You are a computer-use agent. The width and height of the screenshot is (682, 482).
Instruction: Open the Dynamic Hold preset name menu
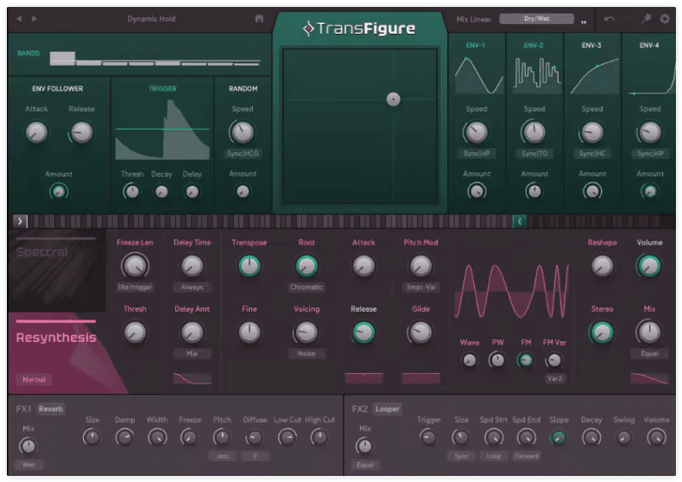click(151, 19)
